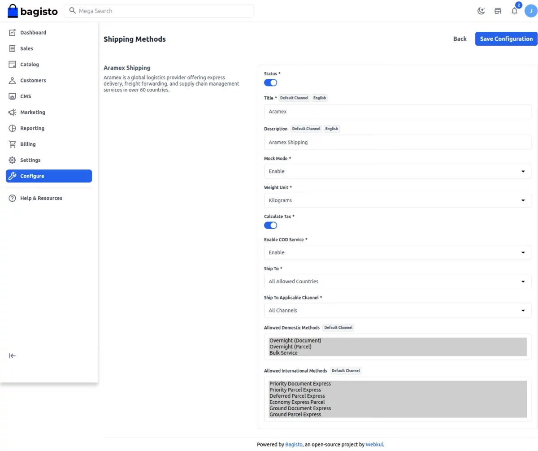Image resolution: width=538 pixels, height=451 pixels.
Task: Follow the Webkul footer link
Action: [374, 445]
